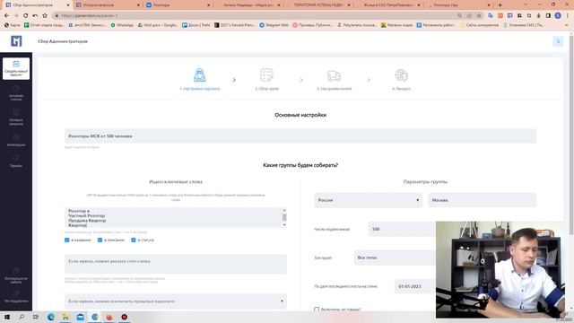This screenshot has height=323, width=574.
Task: Open 'Инструкция по работе' in the sidebar
Action: pyautogui.click(x=16, y=275)
